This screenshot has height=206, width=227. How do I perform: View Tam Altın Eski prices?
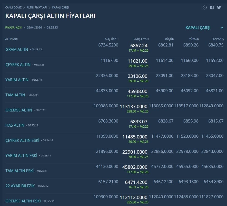tap(19, 171)
